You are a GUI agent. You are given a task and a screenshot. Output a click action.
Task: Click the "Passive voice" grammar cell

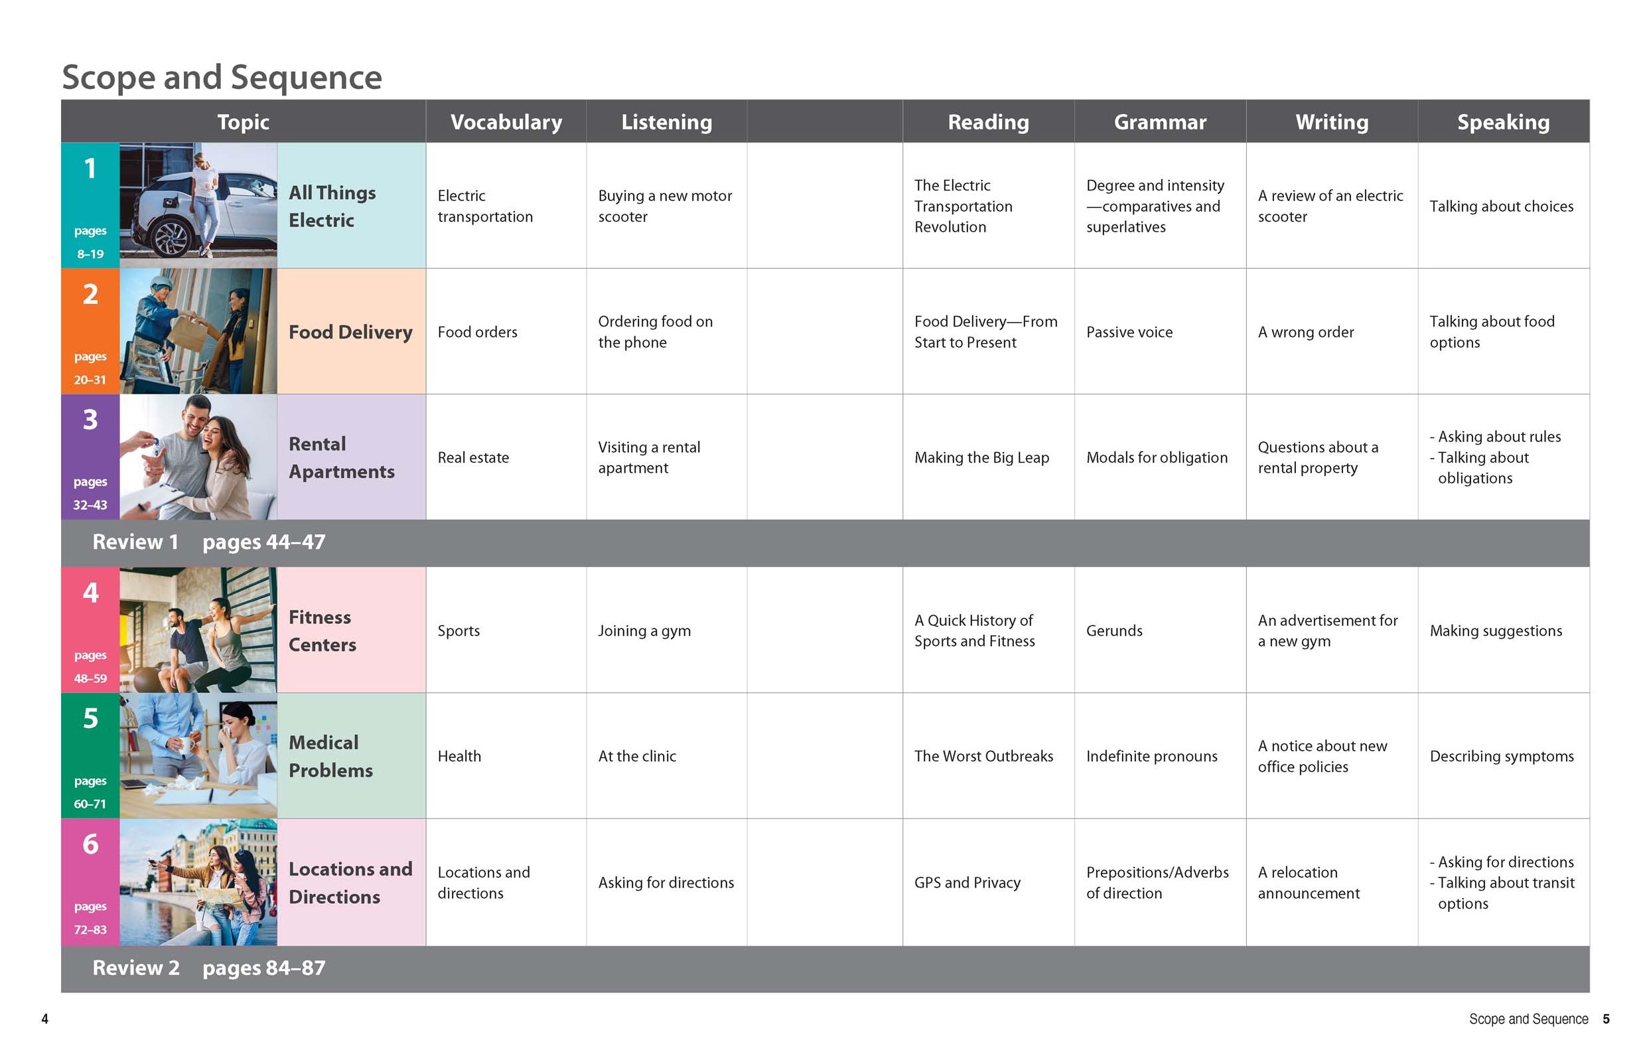pyautogui.click(x=1129, y=332)
